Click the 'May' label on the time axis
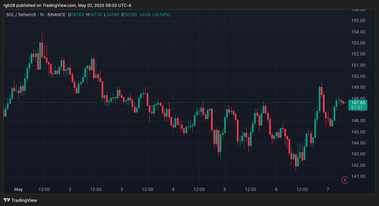 click(18, 189)
